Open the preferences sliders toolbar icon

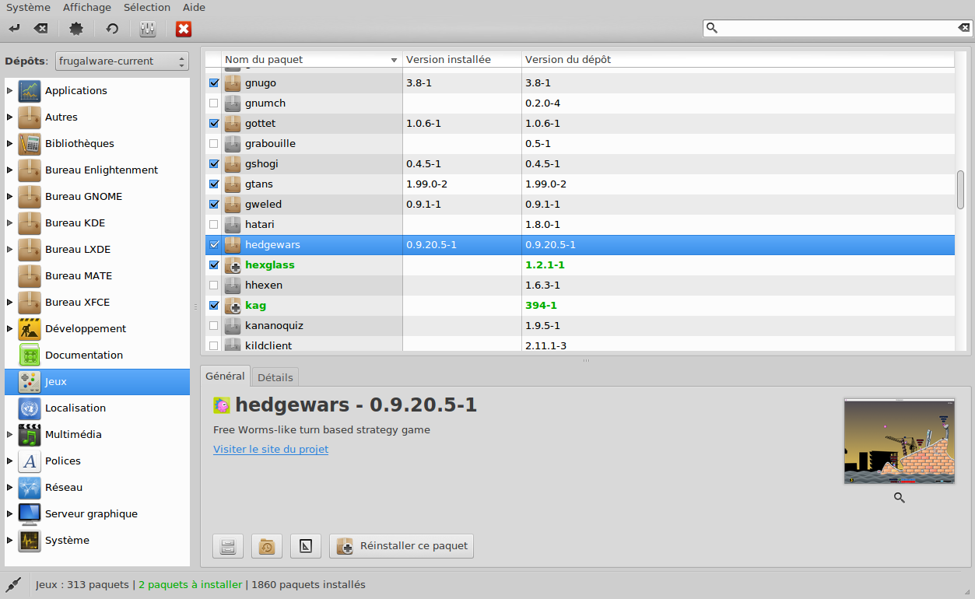148,29
